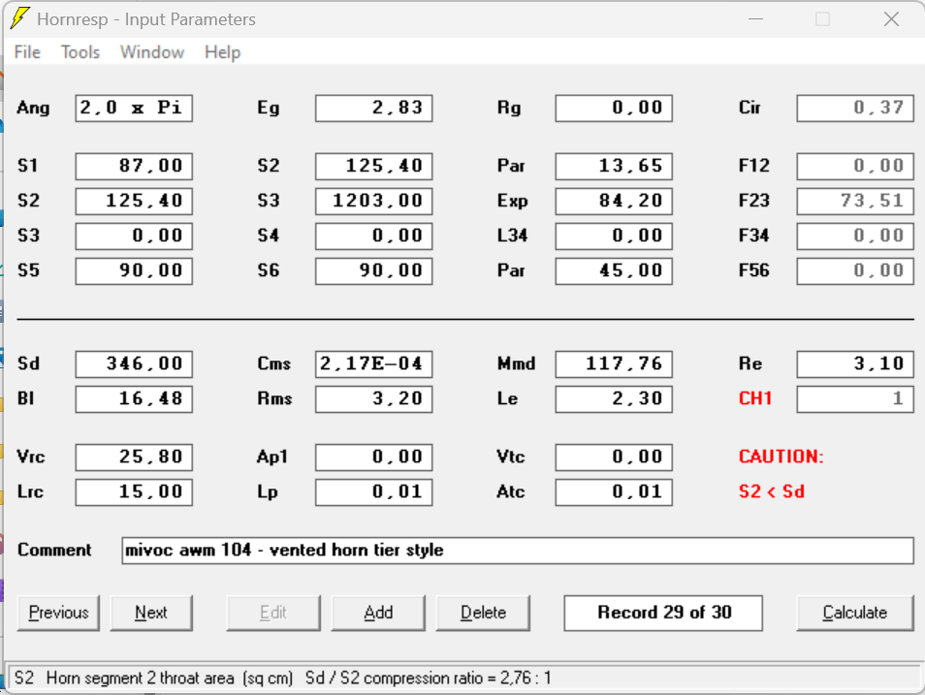Click the Lp field showing 0,01
Image resolution: width=925 pixels, height=695 pixels.
pyautogui.click(x=374, y=492)
